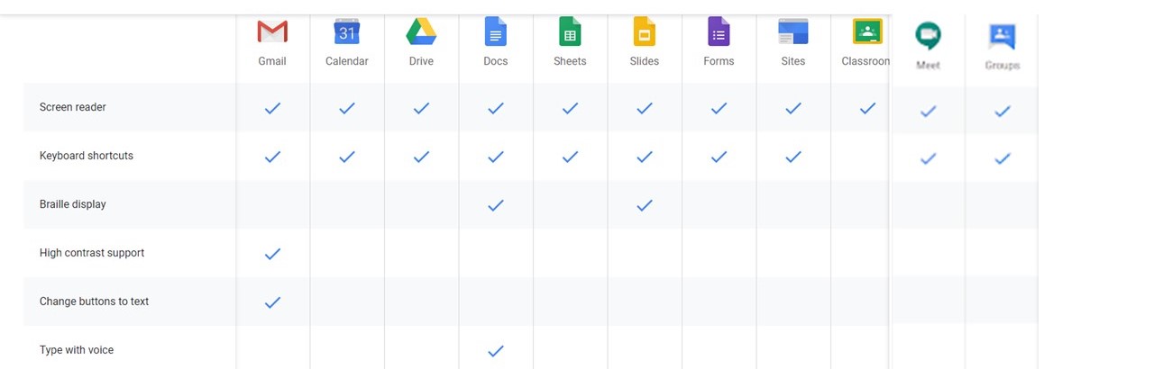Click the Sites column label
The width and height of the screenshot is (1154, 369).
[793, 61]
